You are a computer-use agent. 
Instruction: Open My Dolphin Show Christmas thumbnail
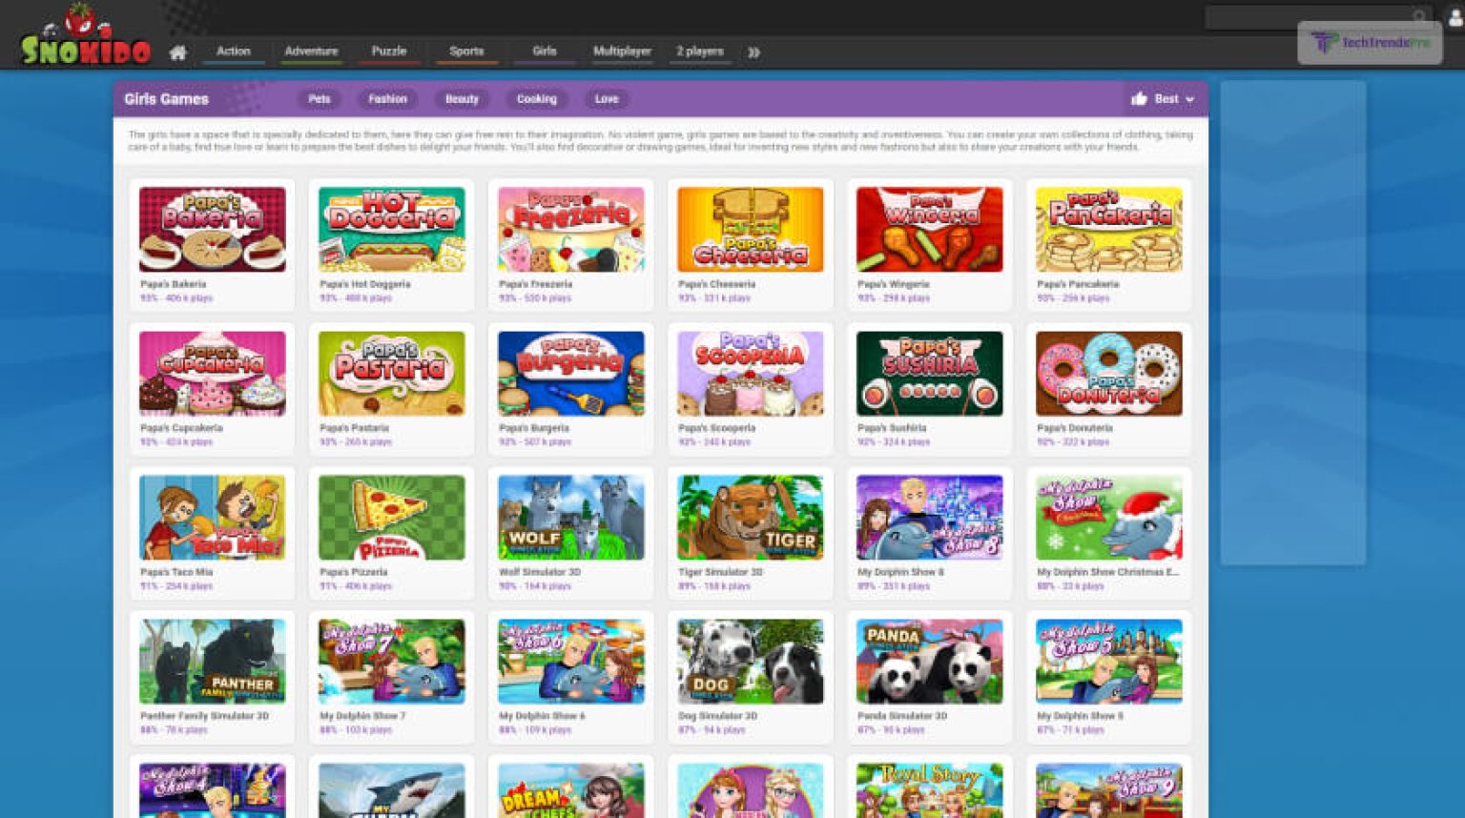(x=1108, y=517)
